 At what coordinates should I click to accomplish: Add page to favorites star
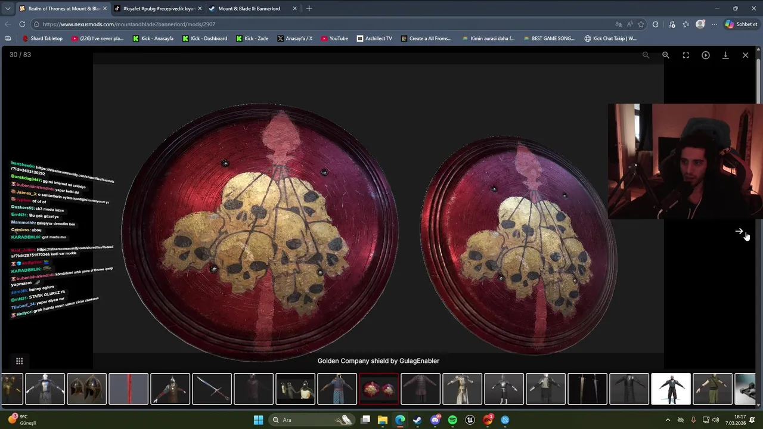point(641,24)
